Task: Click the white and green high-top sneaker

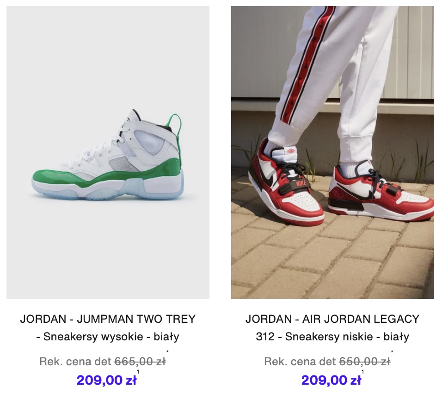Action: click(108, 155)
